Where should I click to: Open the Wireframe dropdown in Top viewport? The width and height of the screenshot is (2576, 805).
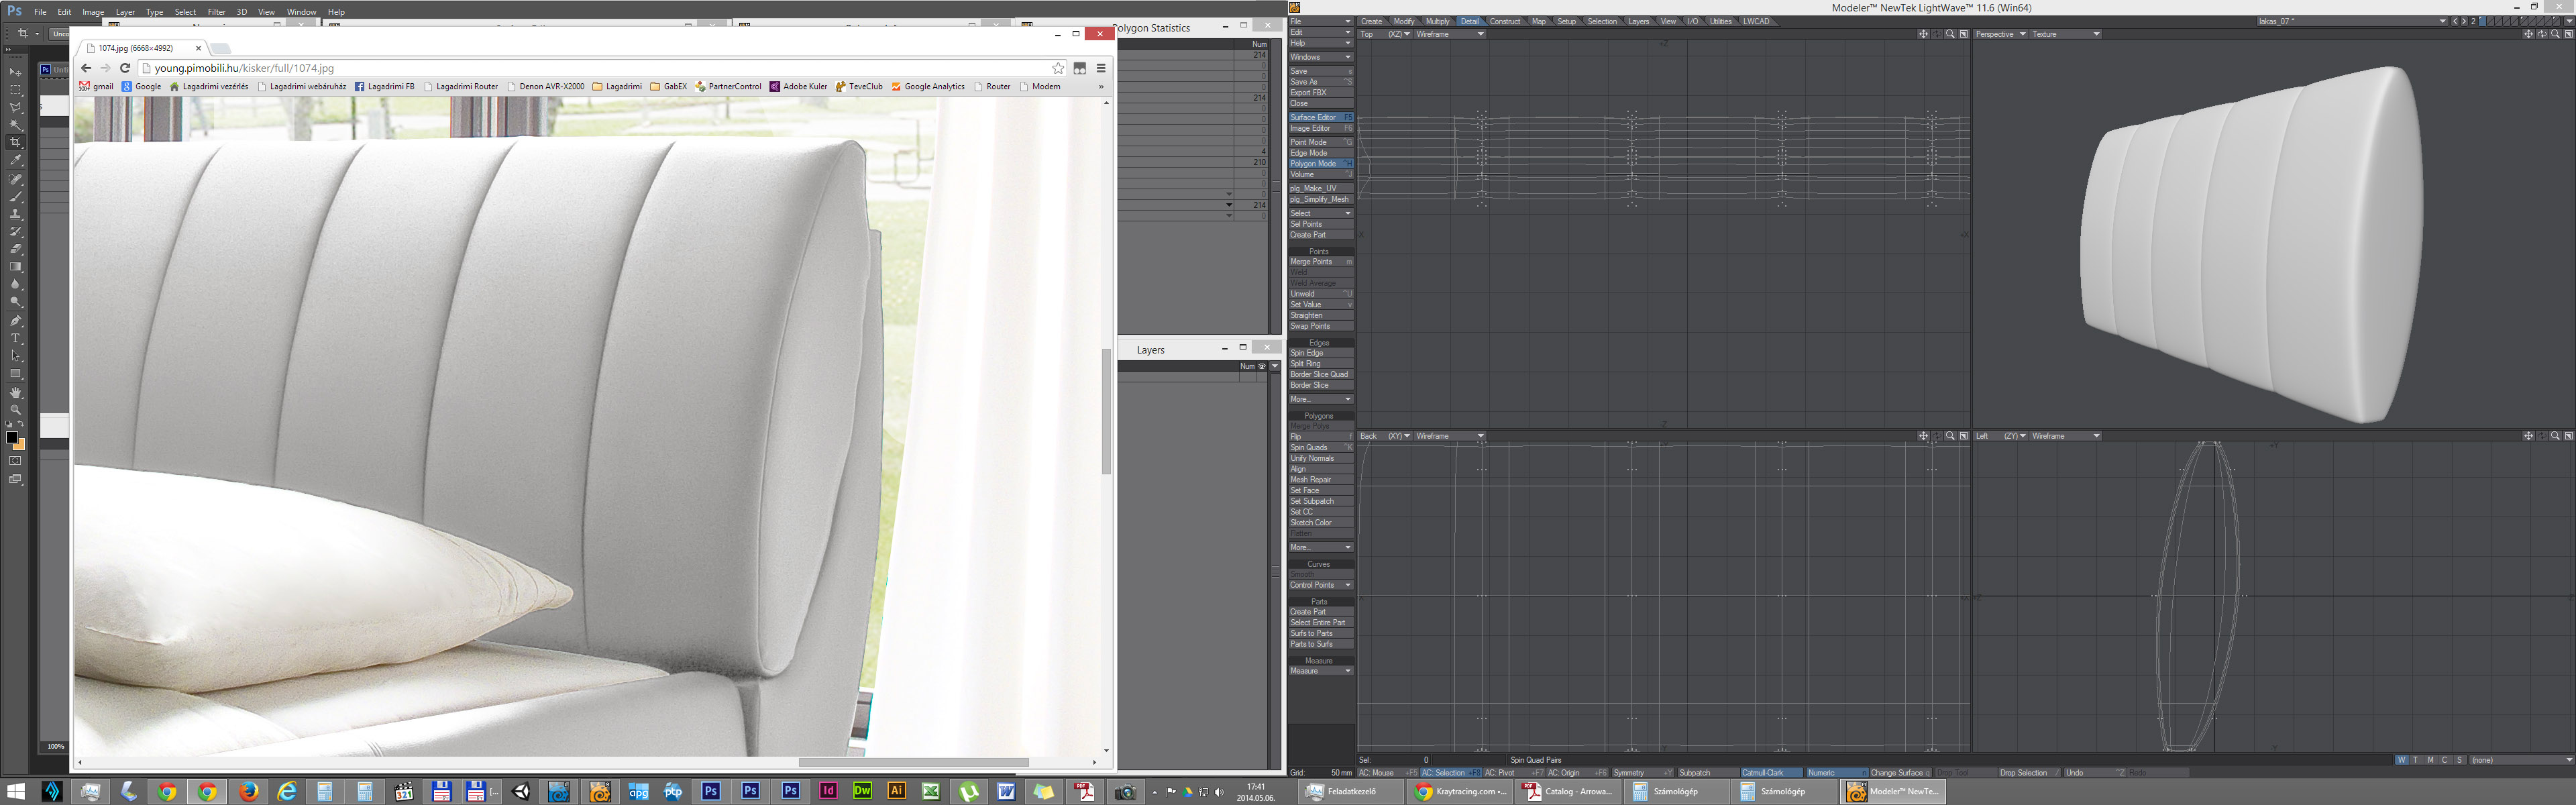1450,34
